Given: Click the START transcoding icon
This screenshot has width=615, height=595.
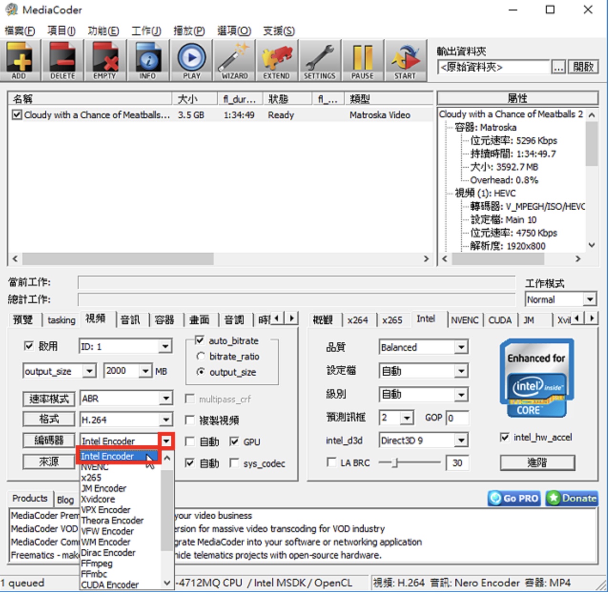Looking at the screenshot, I should [405, 61].
